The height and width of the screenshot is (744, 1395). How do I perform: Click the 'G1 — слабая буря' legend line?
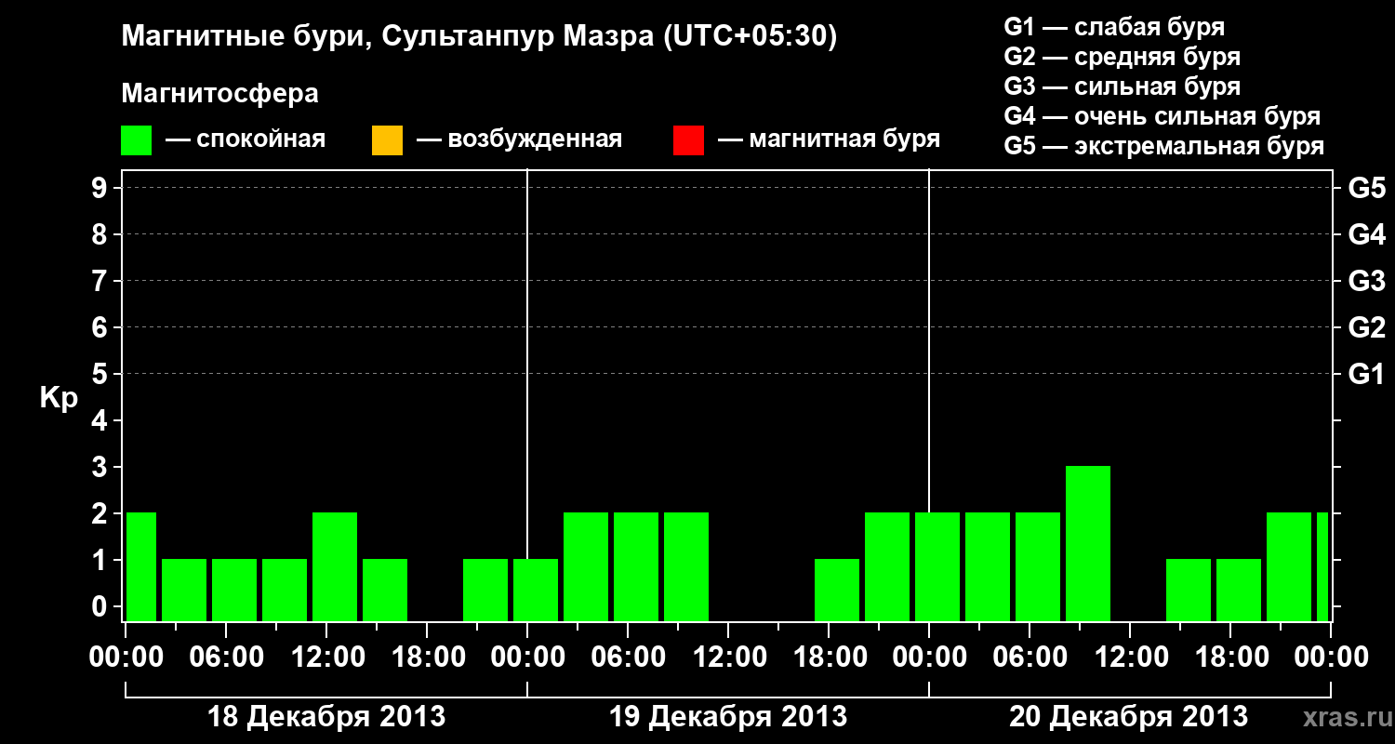pyautogui.click(x=1114, y=27)
